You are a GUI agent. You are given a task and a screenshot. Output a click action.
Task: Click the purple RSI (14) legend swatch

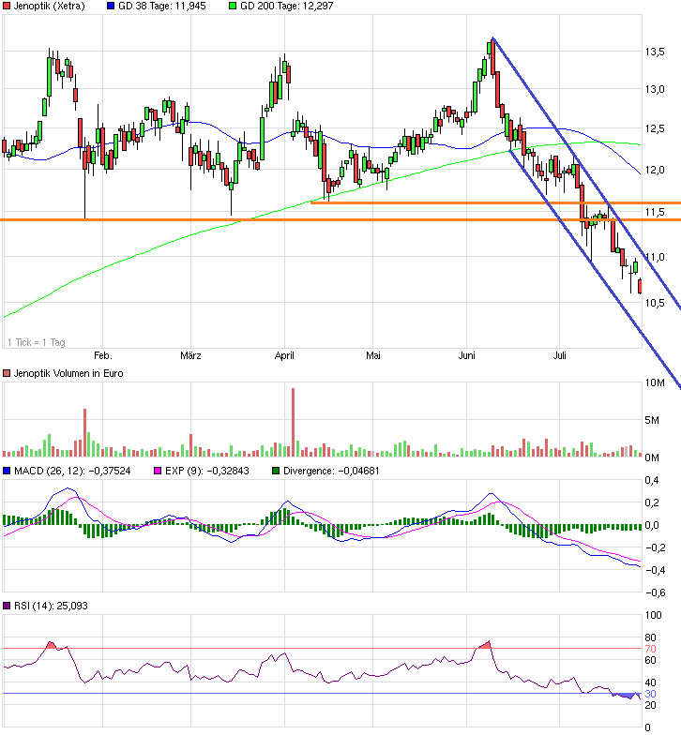8,606
